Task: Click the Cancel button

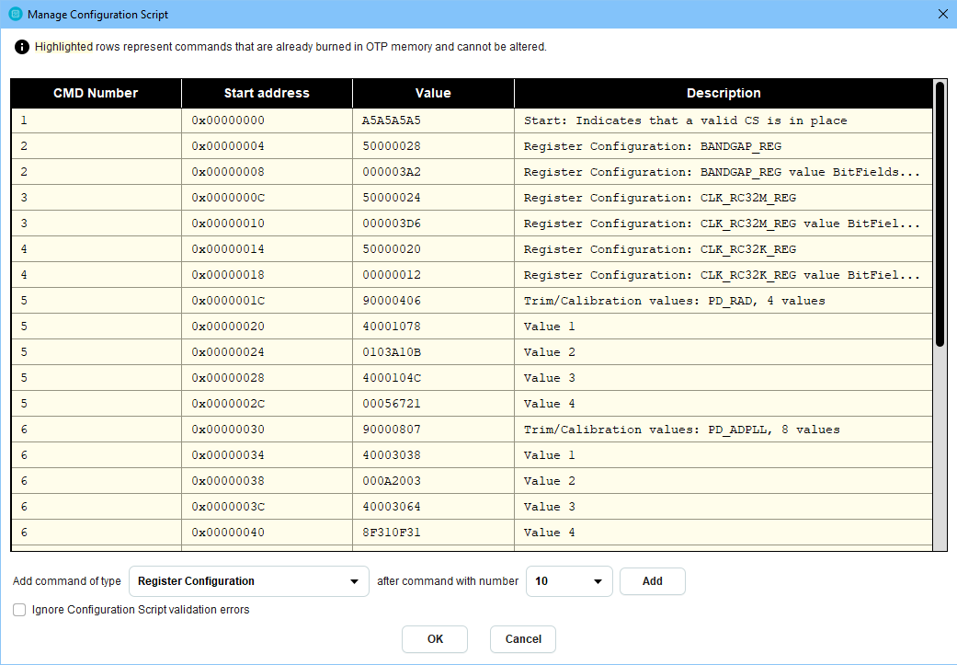Action: click(x=523, y=638)
